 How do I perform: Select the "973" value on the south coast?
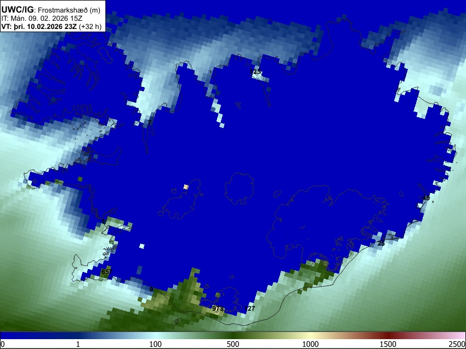(218, 309)
